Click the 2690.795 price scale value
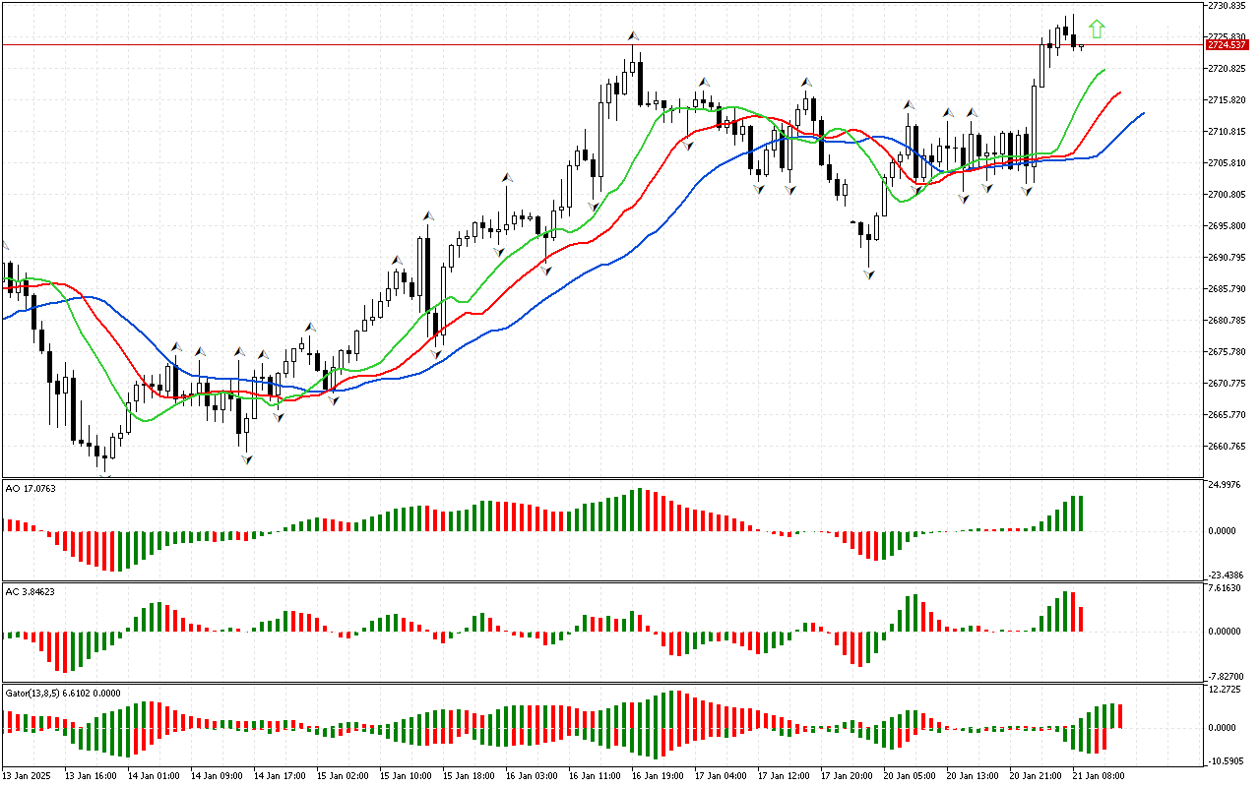 pyautogui.click(x=1228, y=258)
